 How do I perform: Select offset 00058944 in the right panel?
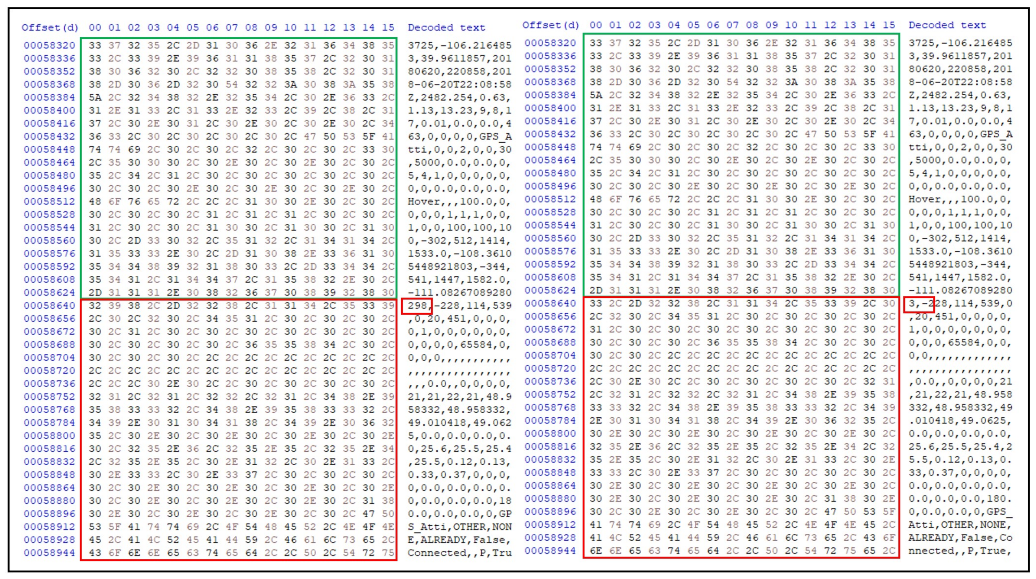550,550
